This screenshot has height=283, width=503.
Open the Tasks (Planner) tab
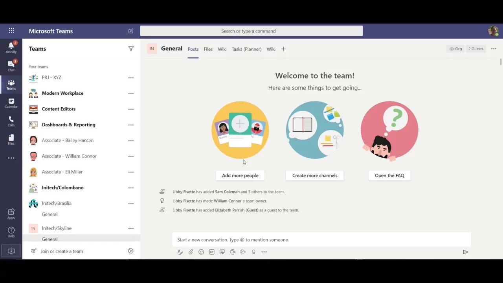(x=246, y=49)
